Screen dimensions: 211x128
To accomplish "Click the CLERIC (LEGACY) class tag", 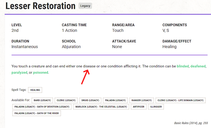I will point(66,100).
